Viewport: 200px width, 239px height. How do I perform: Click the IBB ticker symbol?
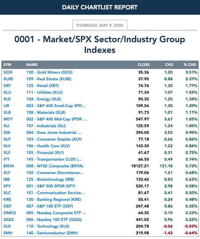(7, 179)
